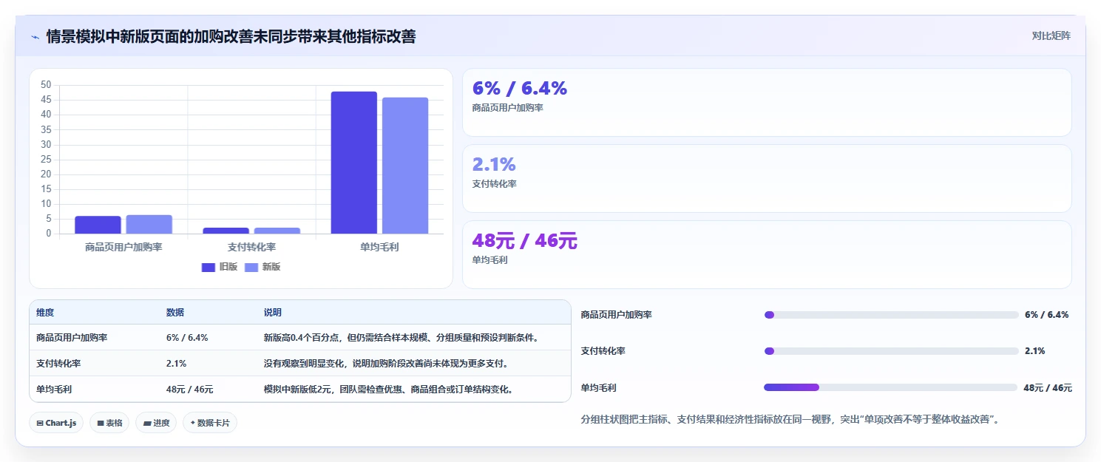
Task: Click the description starting 模拟中新版低2元
Action: tap(389, 389)
